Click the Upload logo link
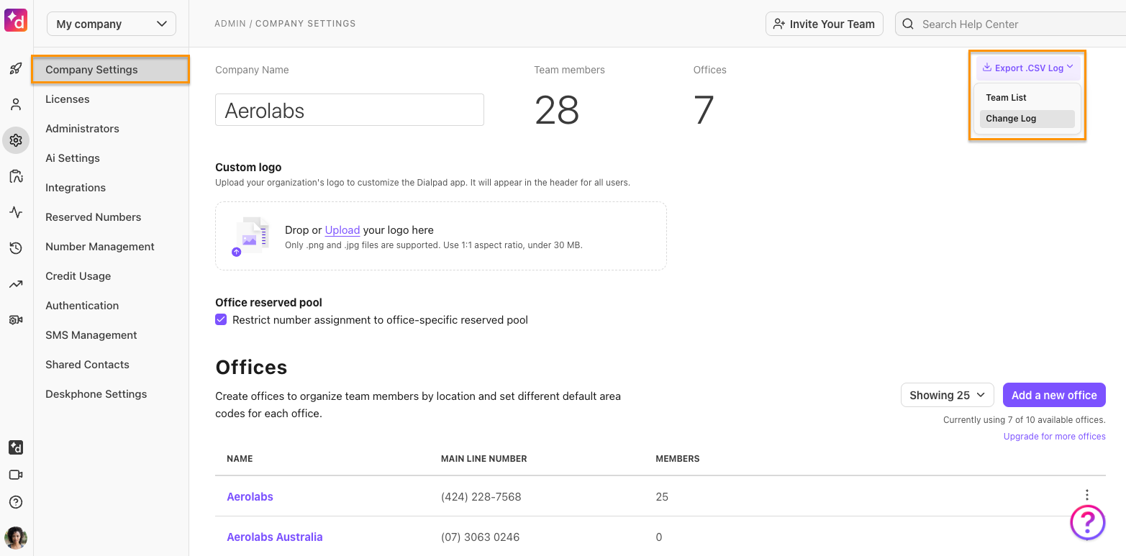The width and height of the screenshot is (1126, 556). (x=342, y=230)
